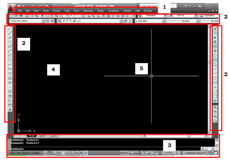Screen dimensions: 230x165
Task: Select the Fillet tool
Action: pyautogui.click(x=215, y=96)
